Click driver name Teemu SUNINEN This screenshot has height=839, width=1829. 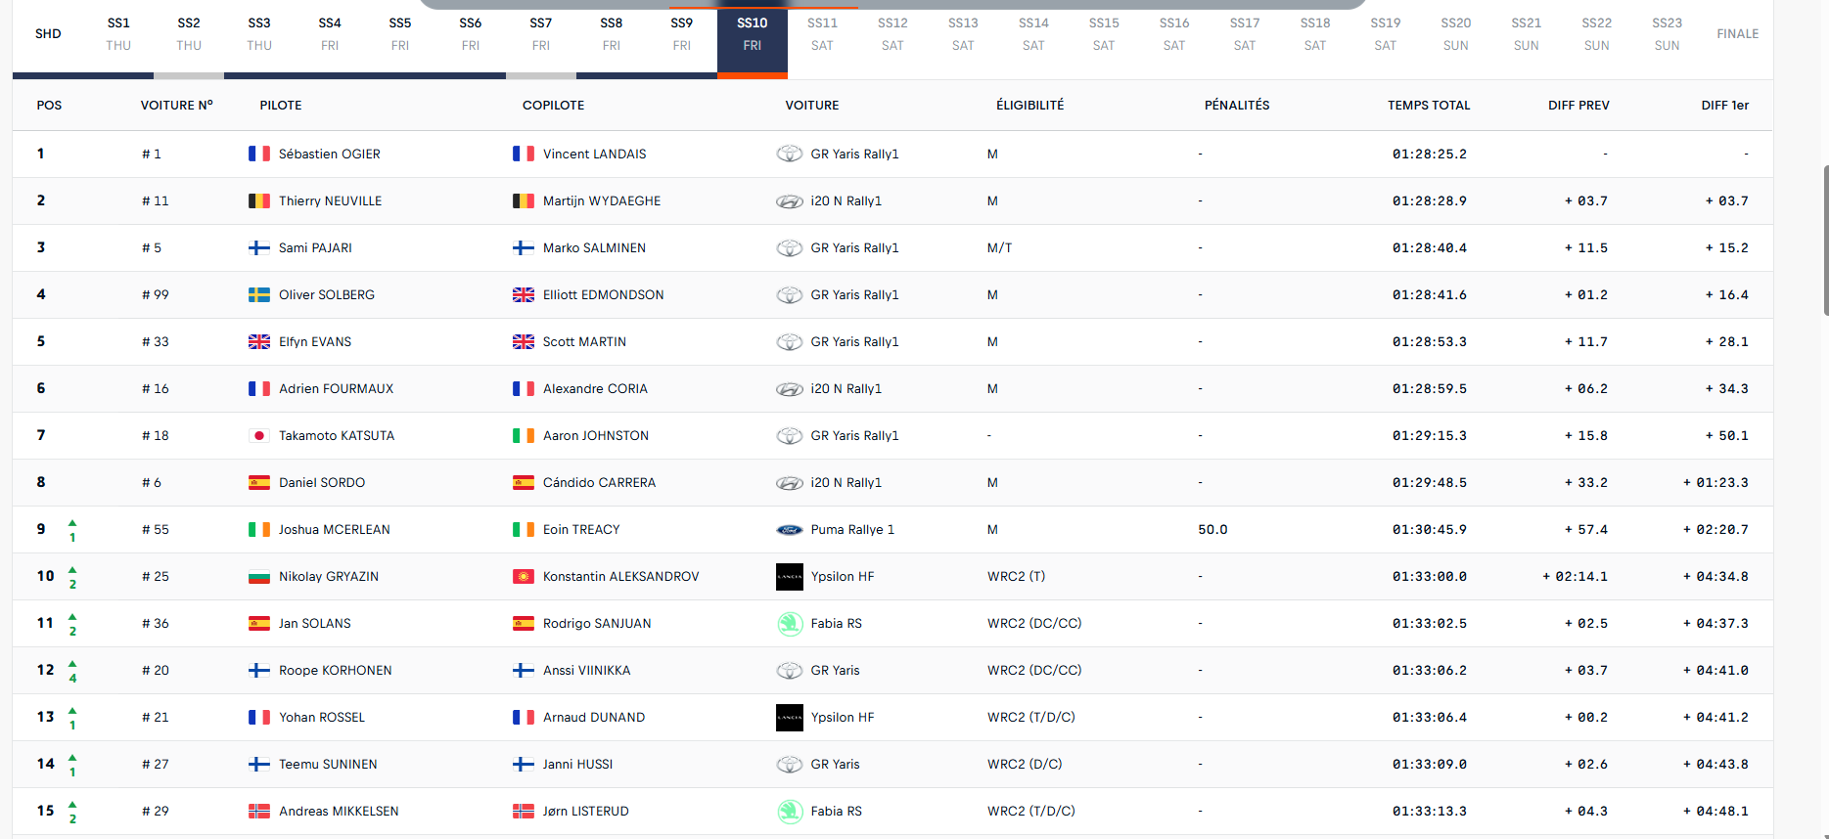pyautogui.click(x=328, y=765)
